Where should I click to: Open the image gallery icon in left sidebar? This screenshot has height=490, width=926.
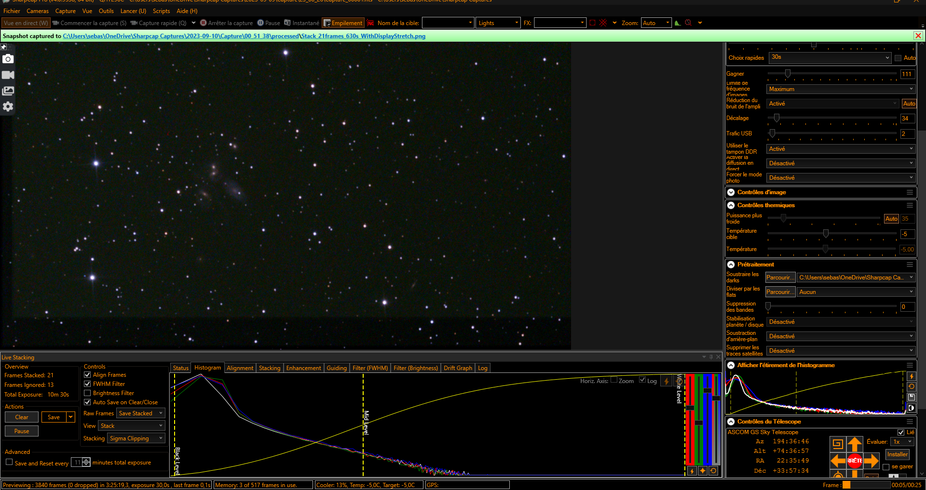pos(8,91)
